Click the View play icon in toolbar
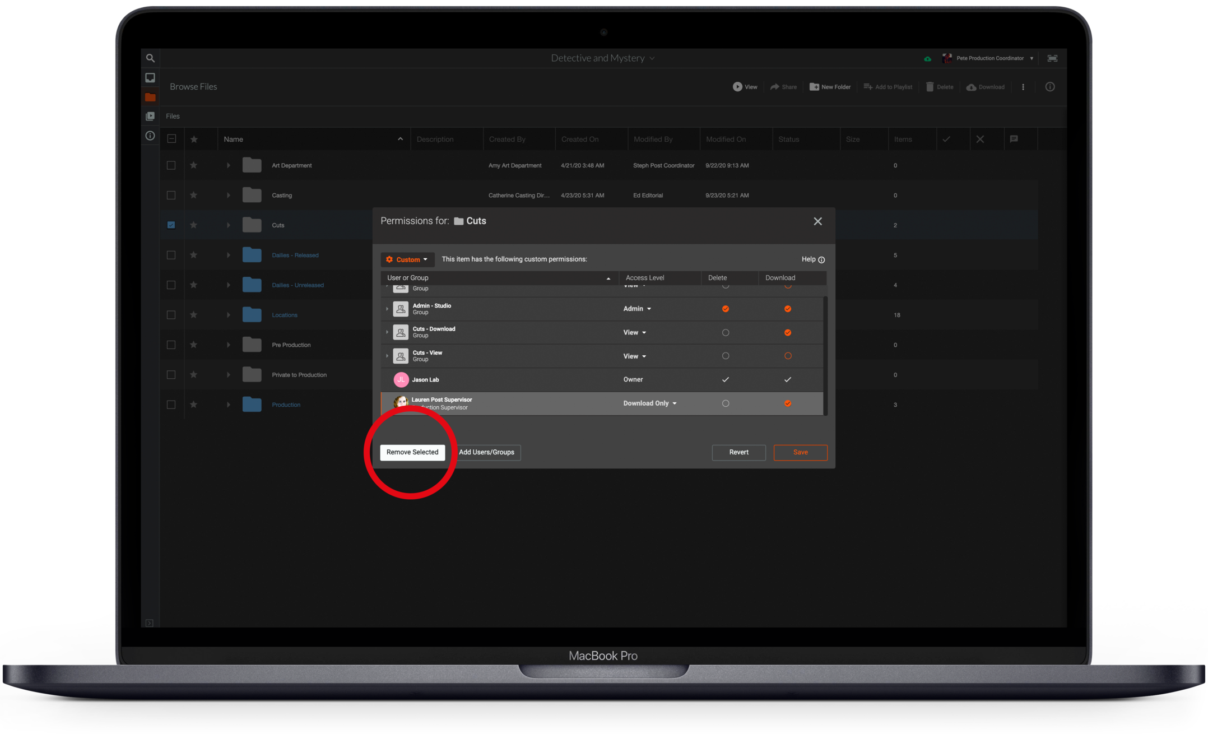 pos(737,87)
